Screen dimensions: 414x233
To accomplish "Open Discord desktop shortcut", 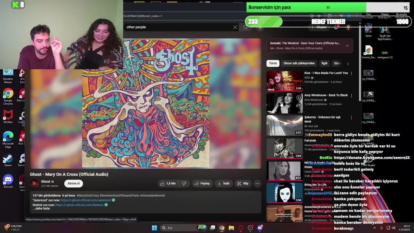I will click(8, 181).
